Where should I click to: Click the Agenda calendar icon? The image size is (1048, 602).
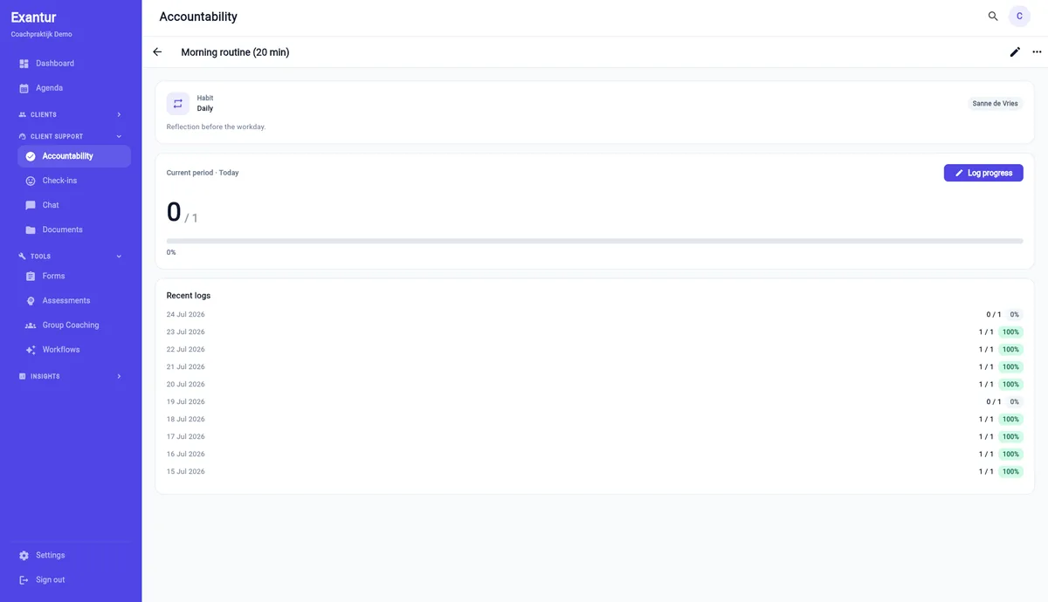(x=24, y=88)
